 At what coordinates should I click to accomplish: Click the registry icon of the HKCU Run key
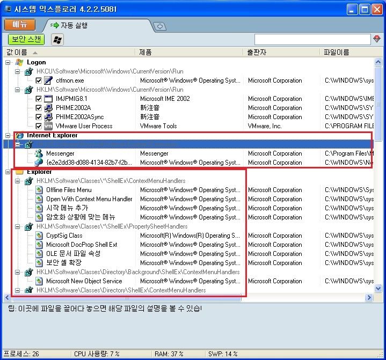click(29, 71)
